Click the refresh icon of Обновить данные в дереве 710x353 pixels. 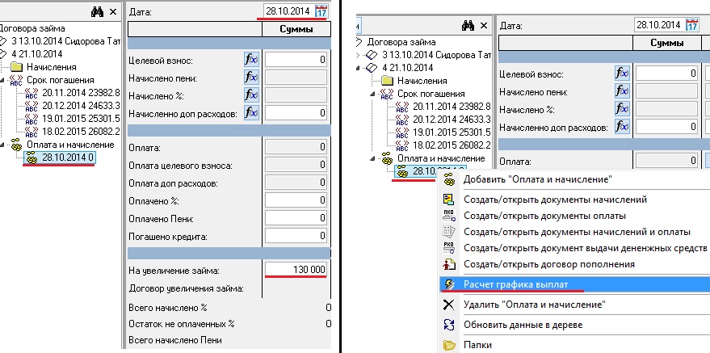tap(449, 325)
